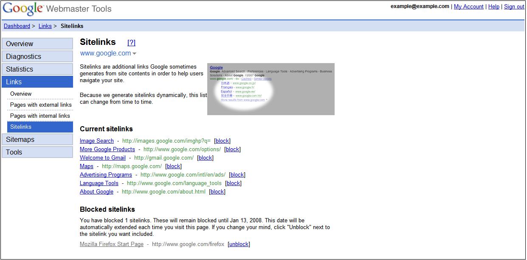
Task: Open the Sitemaps section
Action: pyautogui.click(x=37, y=139)
